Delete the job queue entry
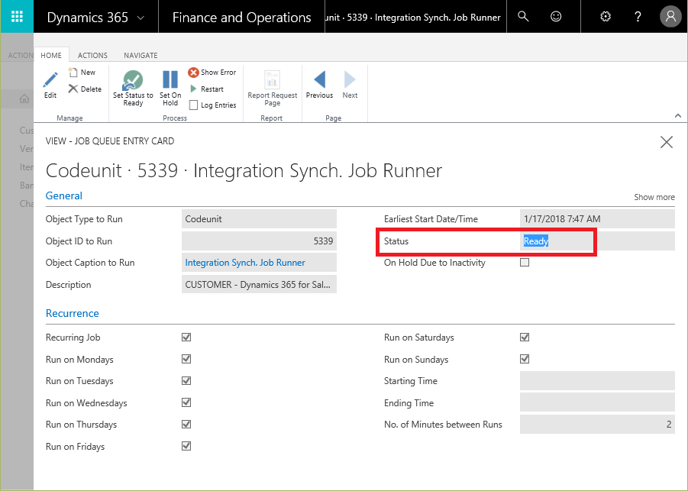688x491 pixels. pos(85,89)
